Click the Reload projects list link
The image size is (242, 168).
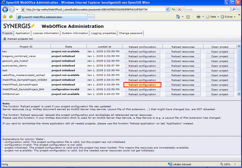pos(20,39)
